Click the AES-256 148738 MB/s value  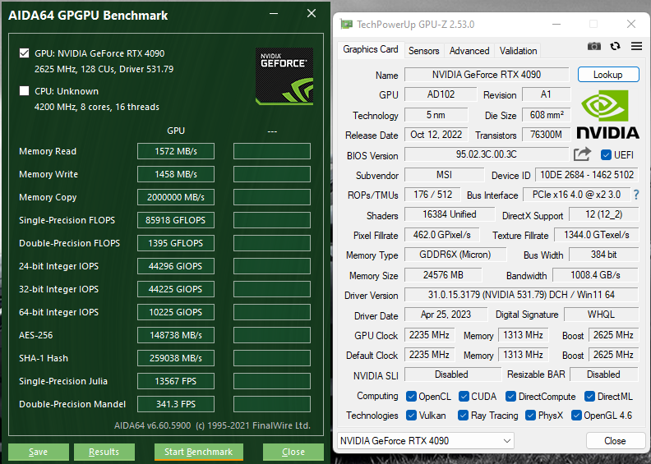click(176, 335)
